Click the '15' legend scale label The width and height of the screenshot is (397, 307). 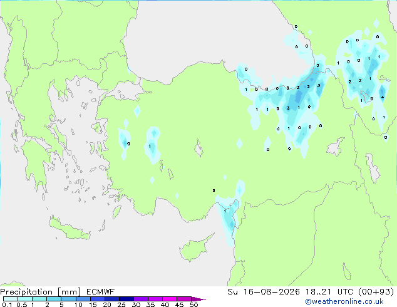(93, 304)
